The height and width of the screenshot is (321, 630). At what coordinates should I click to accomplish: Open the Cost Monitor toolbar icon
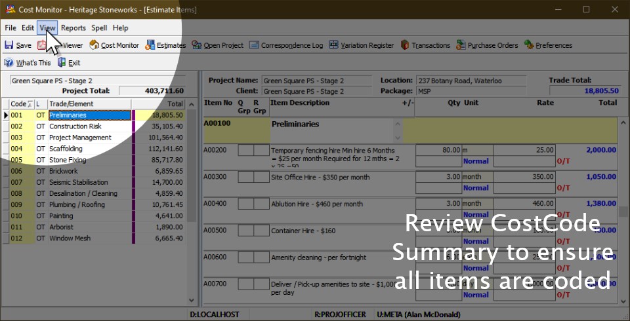94,45
